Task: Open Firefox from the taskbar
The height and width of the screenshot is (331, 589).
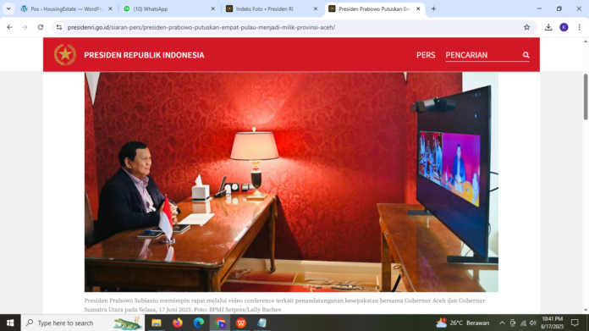Action: [x=178, y=323]
